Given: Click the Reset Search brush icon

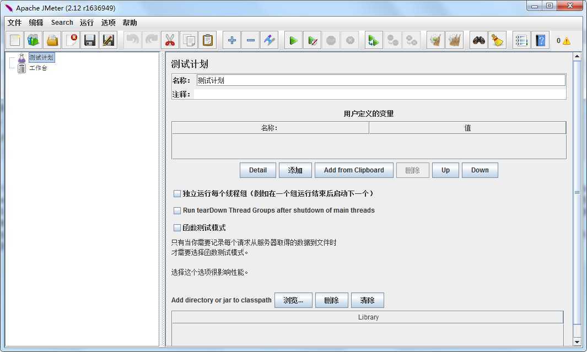Looking at the screenshot, I should (x=497, y=40).
